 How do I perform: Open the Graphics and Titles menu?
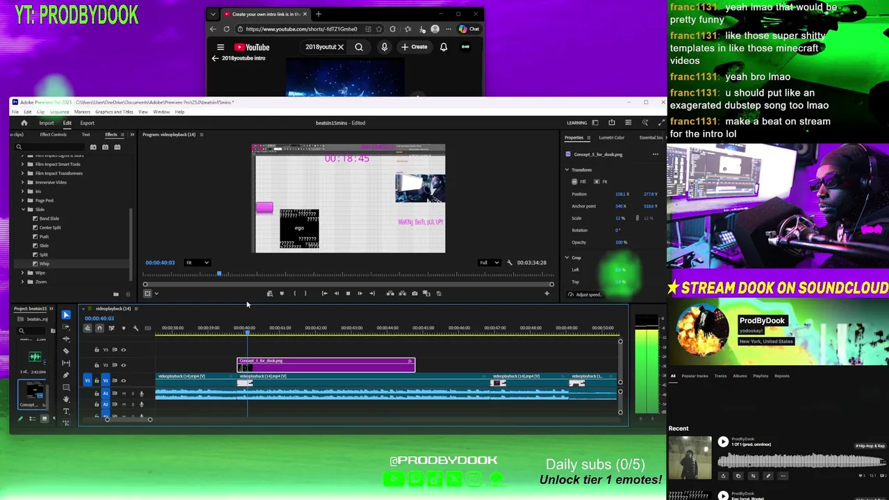[x=114, y=112]
